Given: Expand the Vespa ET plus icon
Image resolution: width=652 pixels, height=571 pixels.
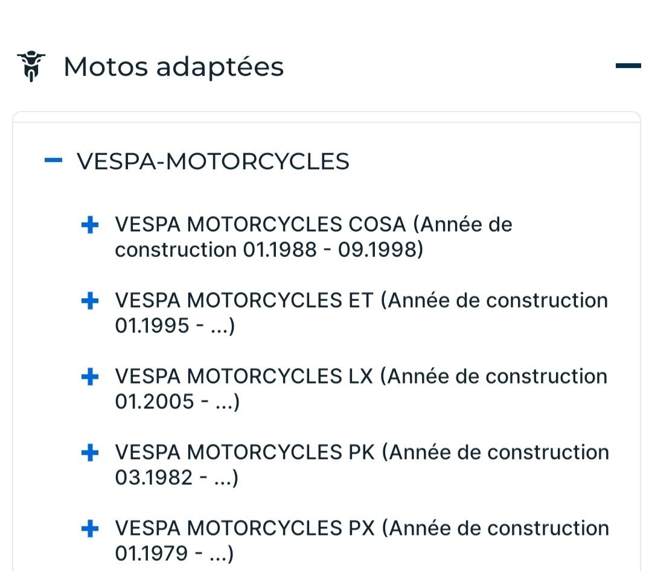Looking at the screenshot, I should click(x=90, y=301).
